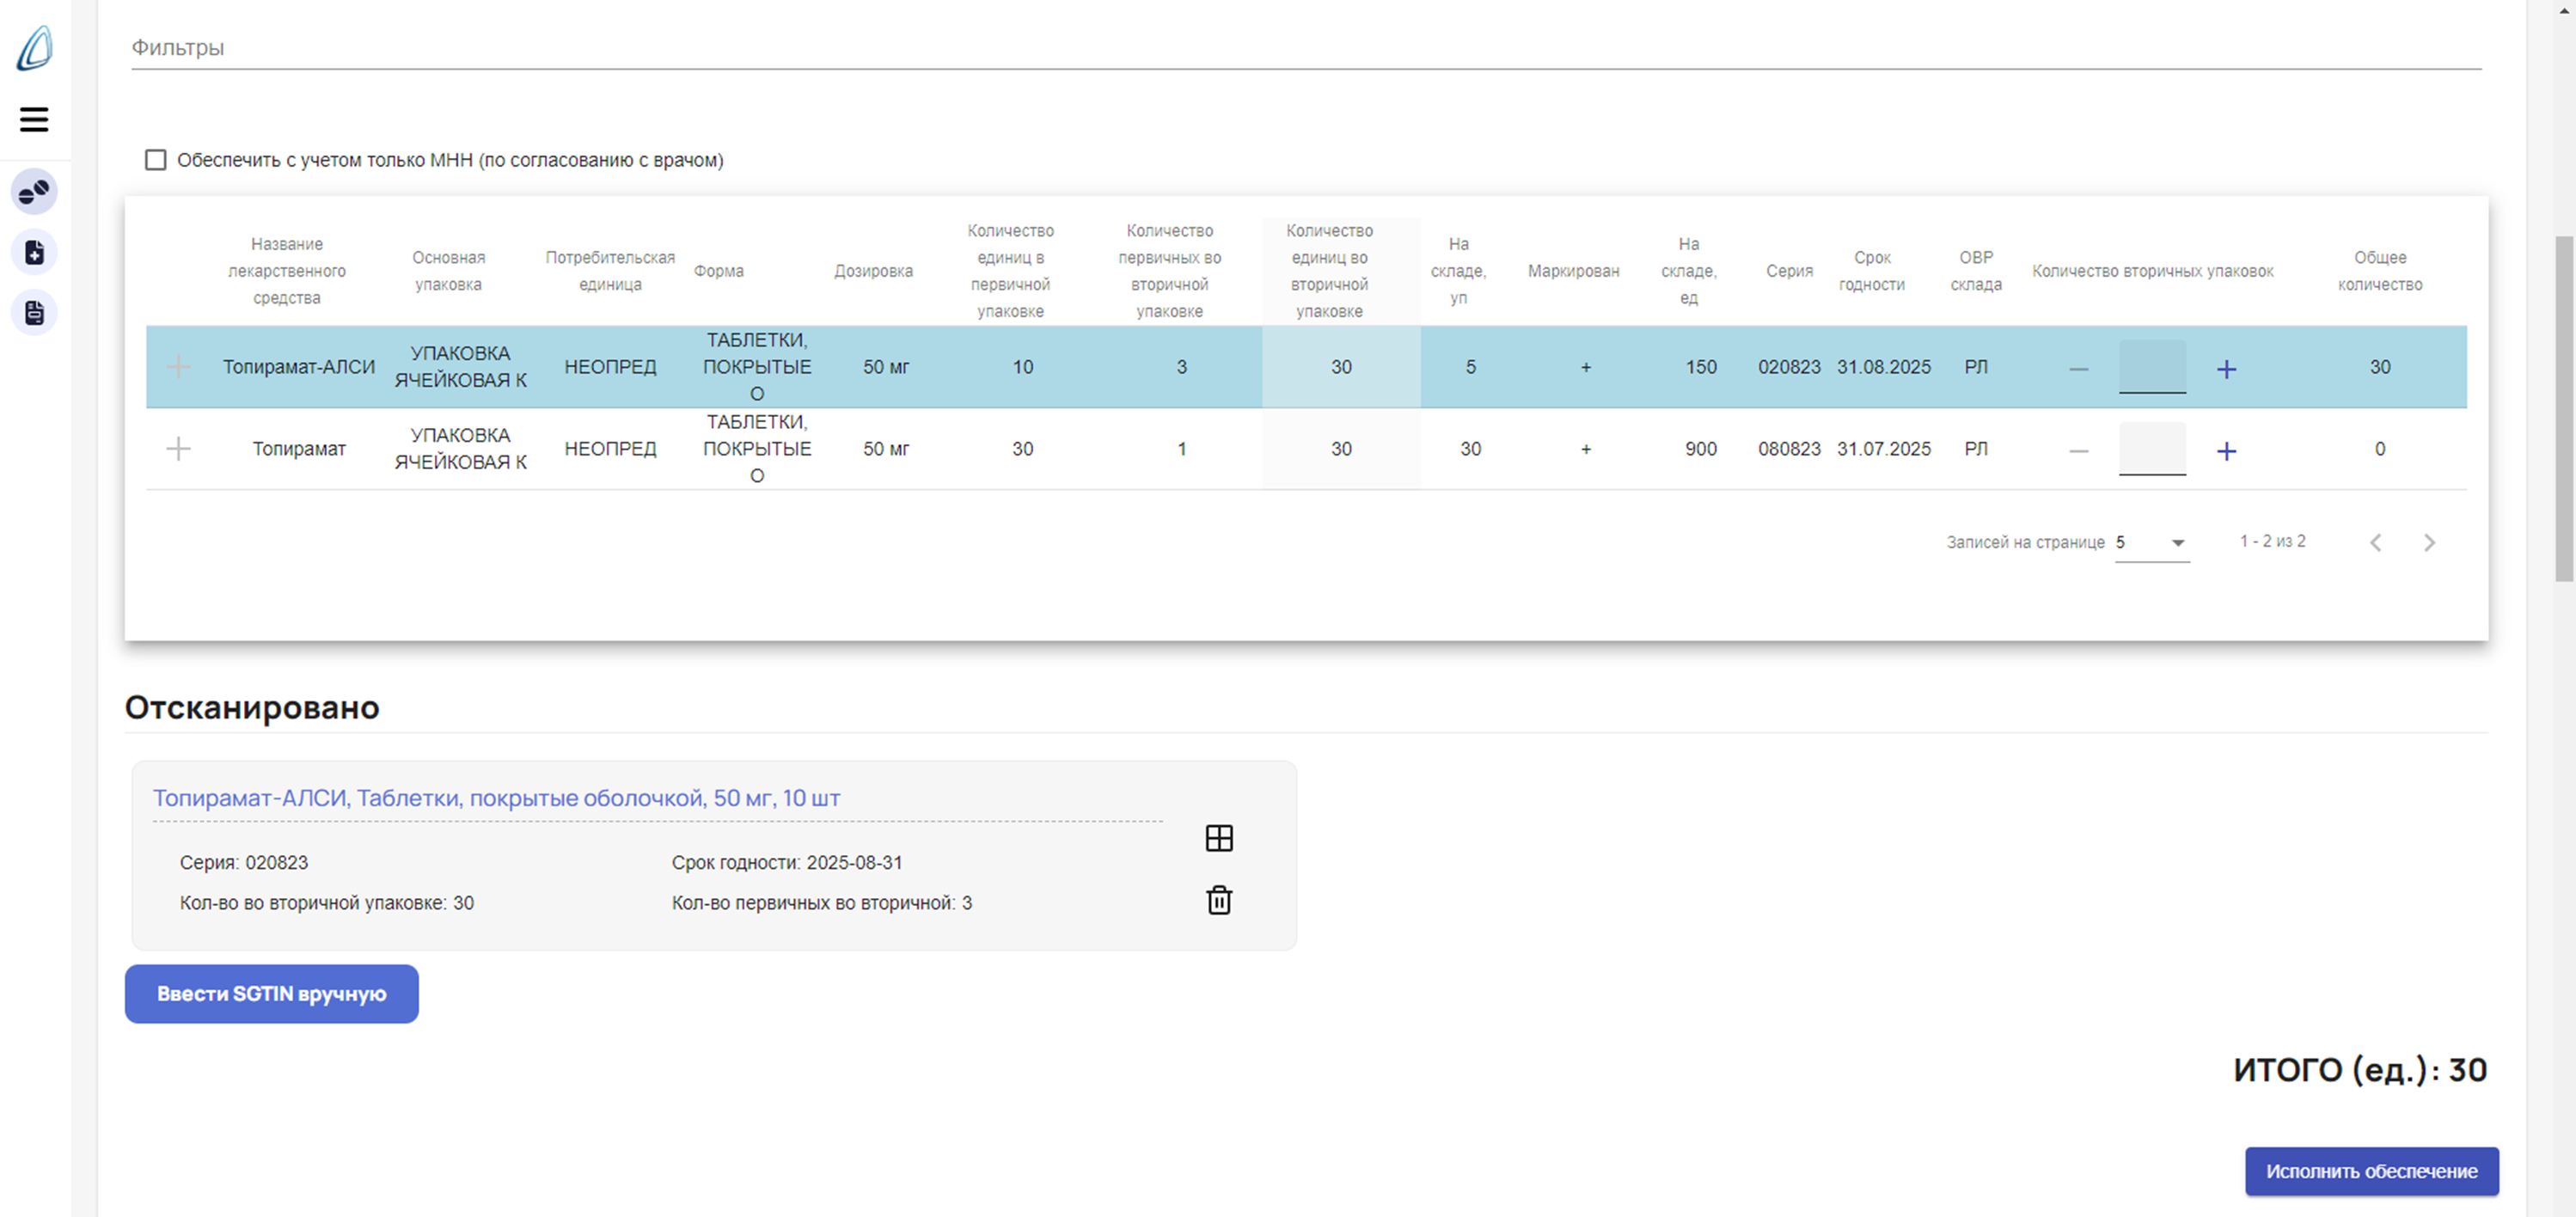Open the add-document icon in sidebar
2576x1217 pixels.
(34, 252)
